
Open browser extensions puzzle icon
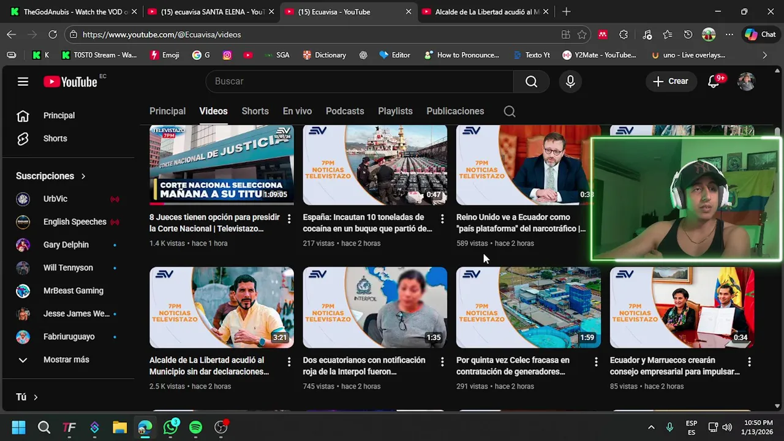pos(624,35)
